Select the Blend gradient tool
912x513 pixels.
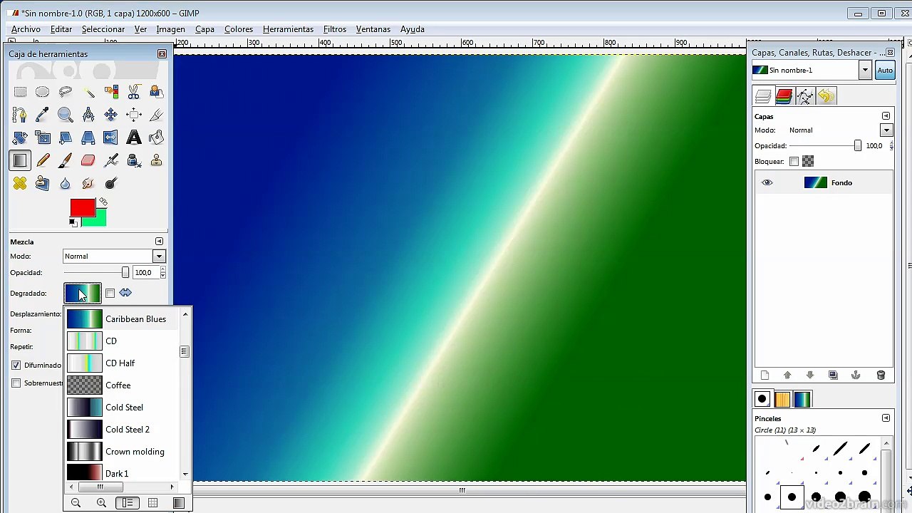[20, 160]
